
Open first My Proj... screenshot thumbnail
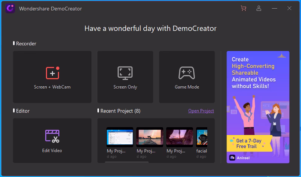[120, 137]
